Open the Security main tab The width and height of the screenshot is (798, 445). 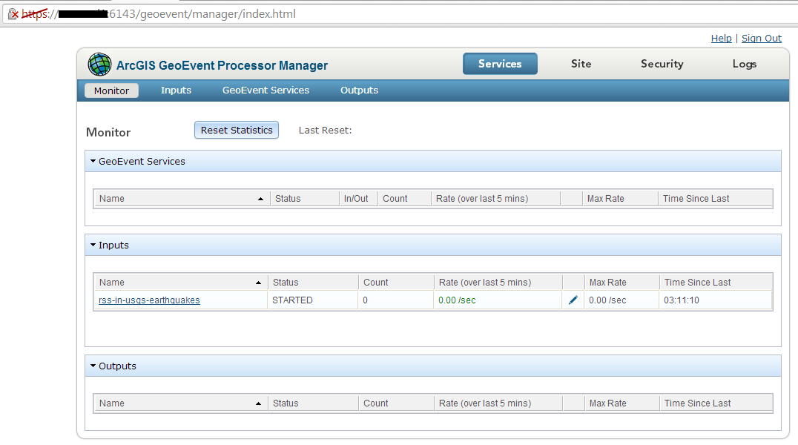pos(662,64)
